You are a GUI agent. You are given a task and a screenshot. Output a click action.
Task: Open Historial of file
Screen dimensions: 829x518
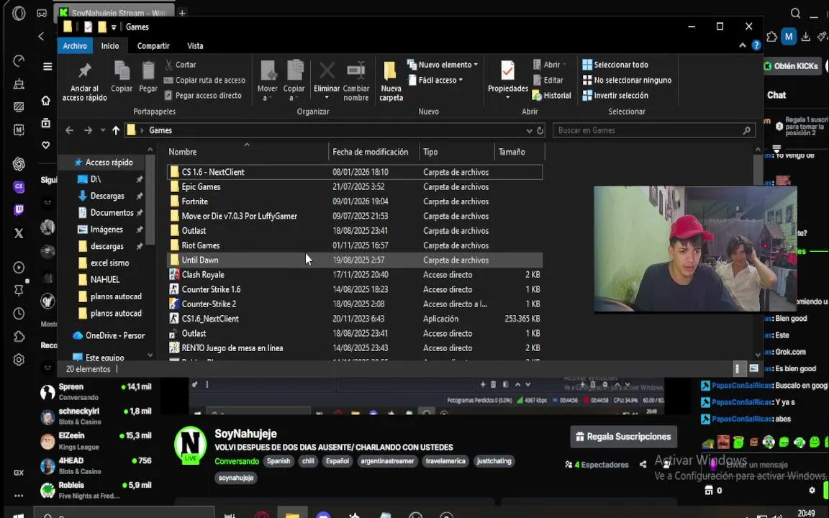551,95
